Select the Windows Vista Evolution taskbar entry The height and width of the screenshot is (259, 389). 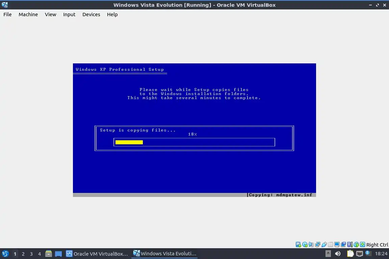coord(165,254)
